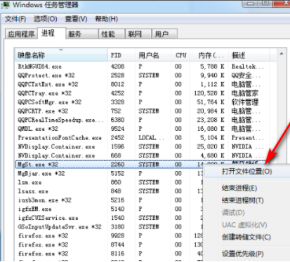The image size is (290, 262).
Task: Switch to the 用户 tab
Action: (164, 34)
